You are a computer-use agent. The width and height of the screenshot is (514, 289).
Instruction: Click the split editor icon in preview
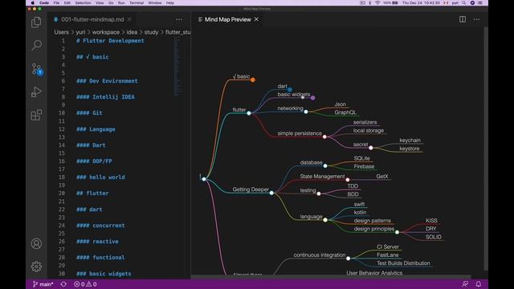[x=463, y=19]
